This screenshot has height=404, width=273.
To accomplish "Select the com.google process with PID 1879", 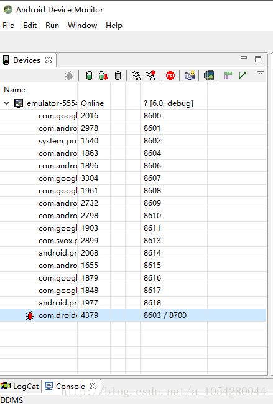I will click(x=133, y=278).
